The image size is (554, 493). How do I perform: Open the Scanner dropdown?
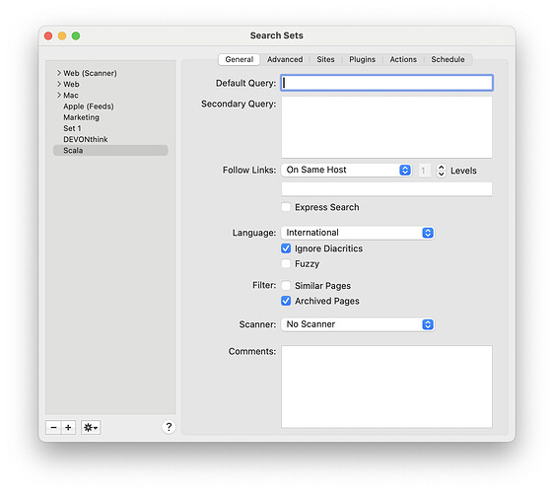(358, 324)
